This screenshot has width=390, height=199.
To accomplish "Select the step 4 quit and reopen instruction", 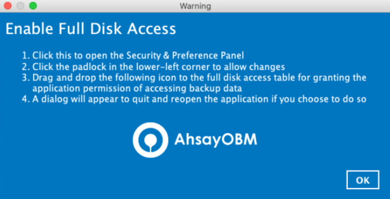I will click(x=194, y=99).
